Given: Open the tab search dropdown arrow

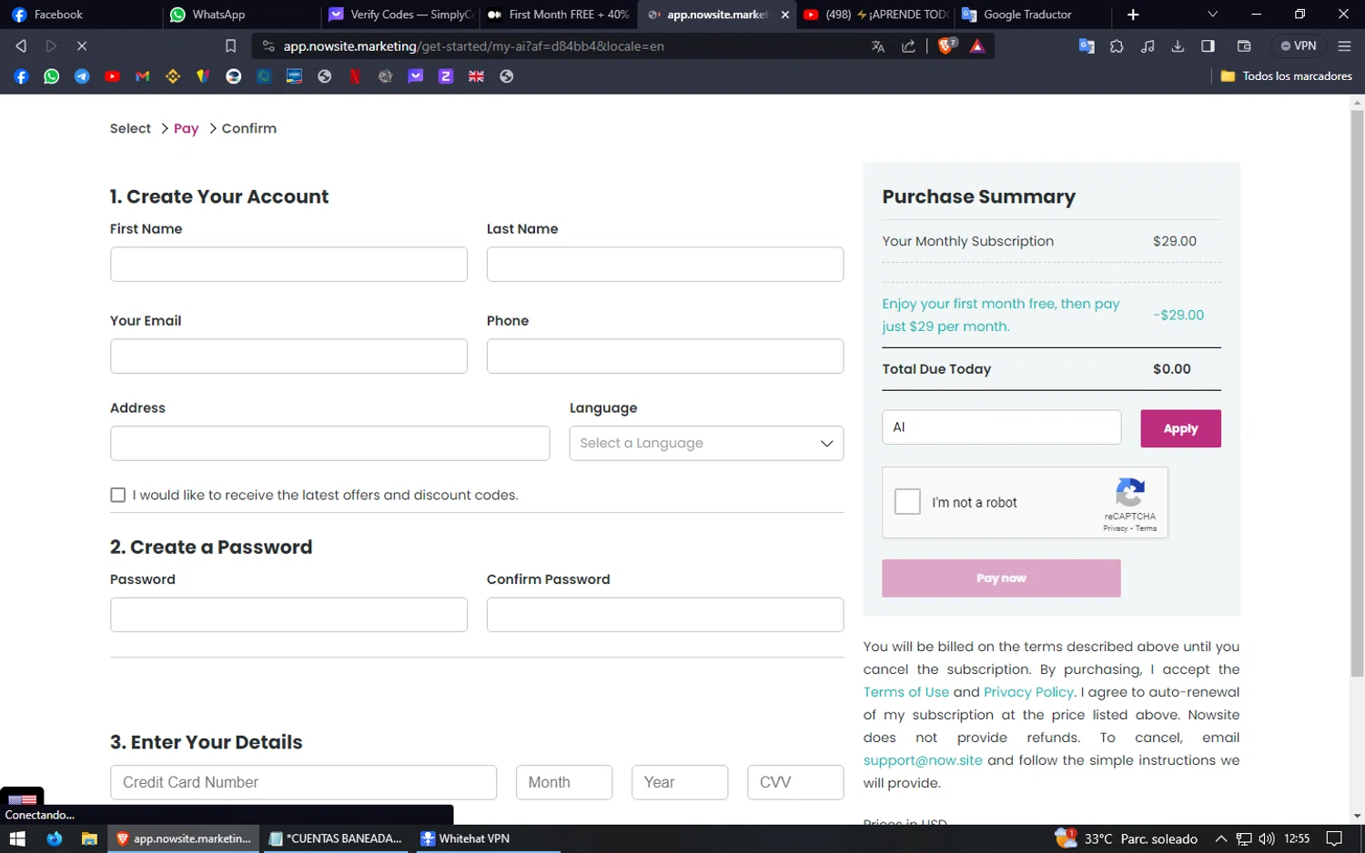Looking at the screenshot, I should 1212,15.
